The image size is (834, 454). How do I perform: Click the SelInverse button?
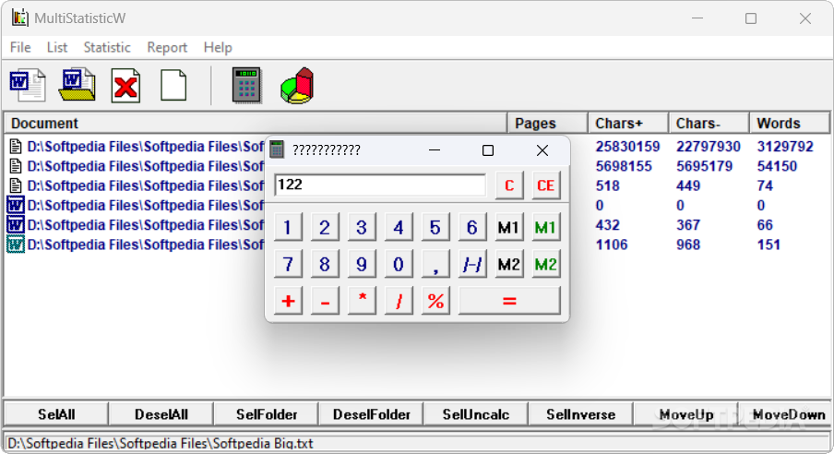[x=581, y=414]
